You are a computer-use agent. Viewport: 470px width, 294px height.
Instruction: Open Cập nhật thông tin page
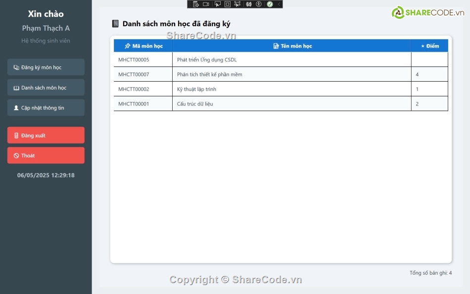pos(46,108)
